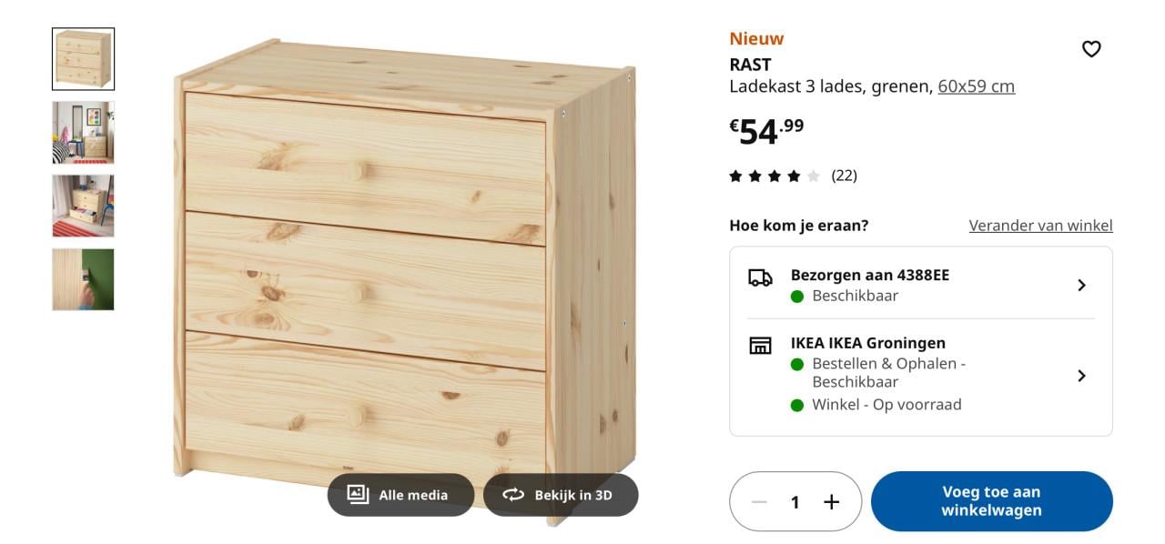Click the heart icon to save RAST to favorites
1165x544 pixels.
[x=1092, y=49]
